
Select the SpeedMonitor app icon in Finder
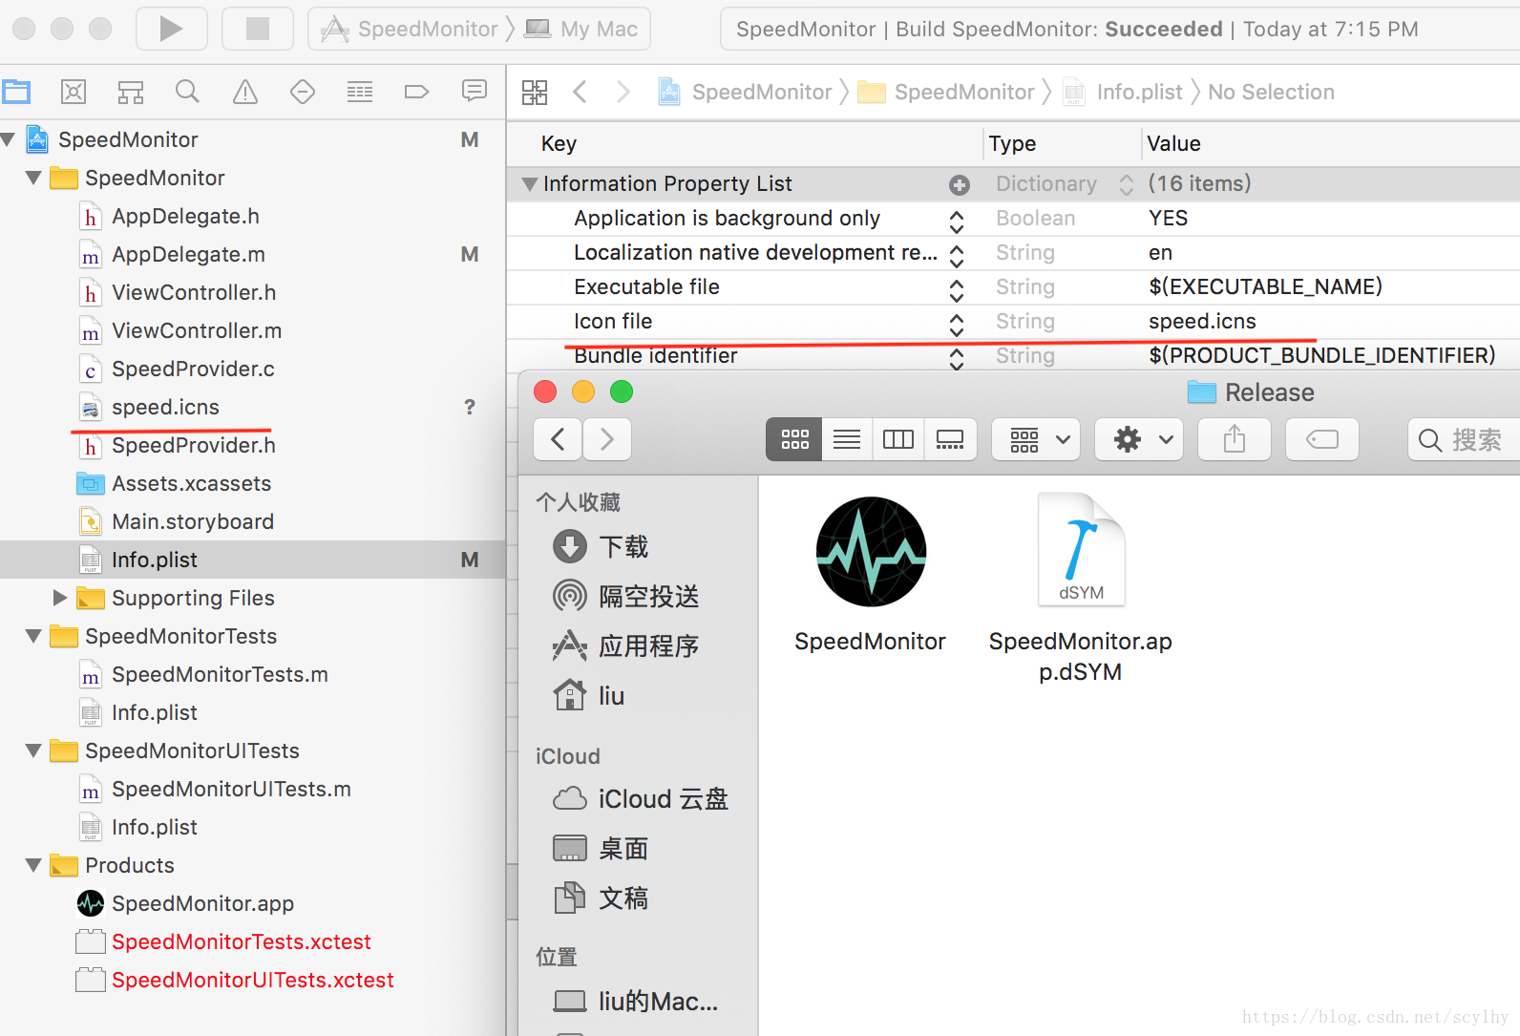[x=871, y=552]
